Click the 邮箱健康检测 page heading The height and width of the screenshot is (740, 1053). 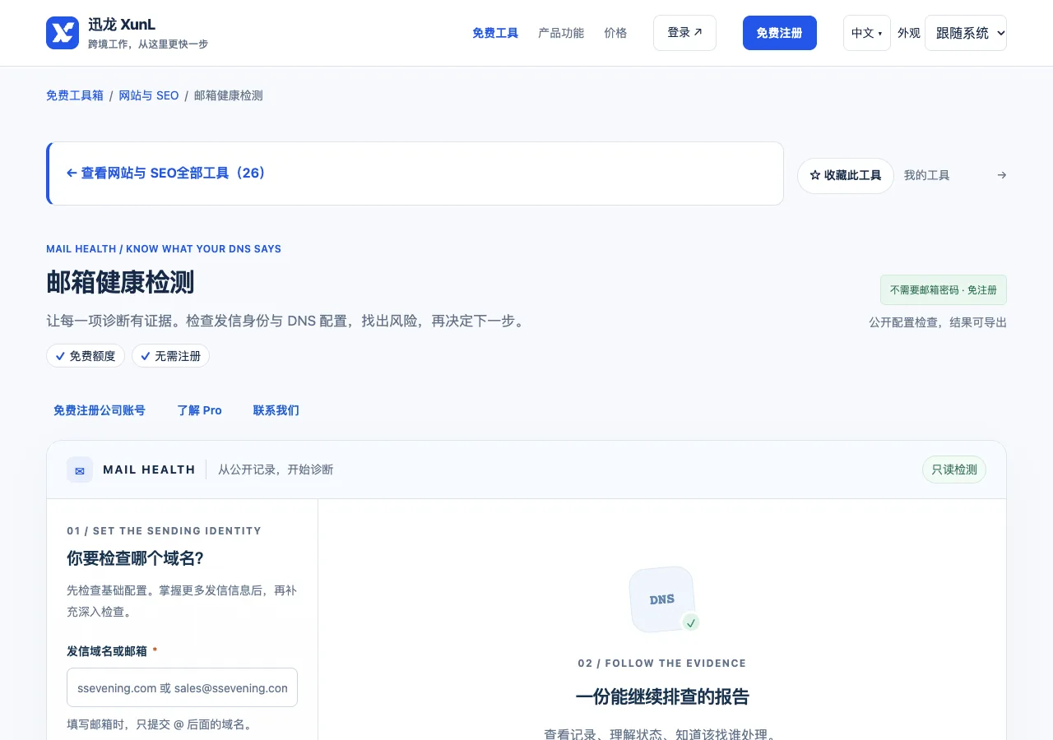(120, 282)
